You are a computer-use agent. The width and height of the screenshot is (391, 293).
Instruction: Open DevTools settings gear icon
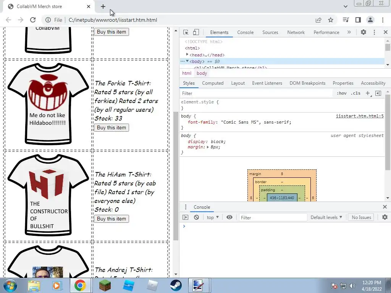[364, 32]
